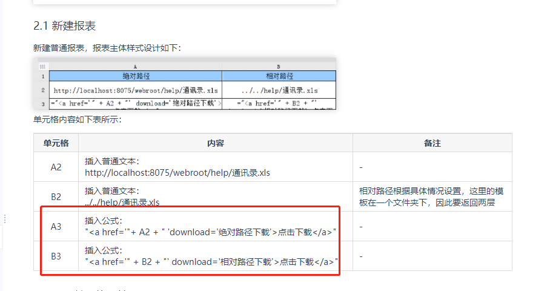This screenshot has width=550, height=291.
Task: Click the 插入公式 label in B3 row
Action: click(x=104, y=250)
